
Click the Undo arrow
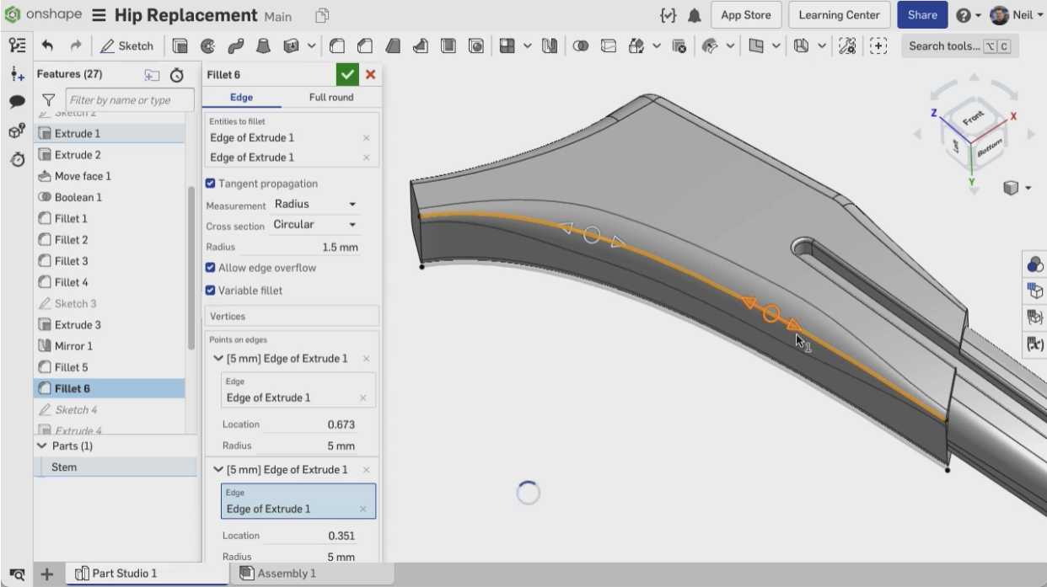48,46
